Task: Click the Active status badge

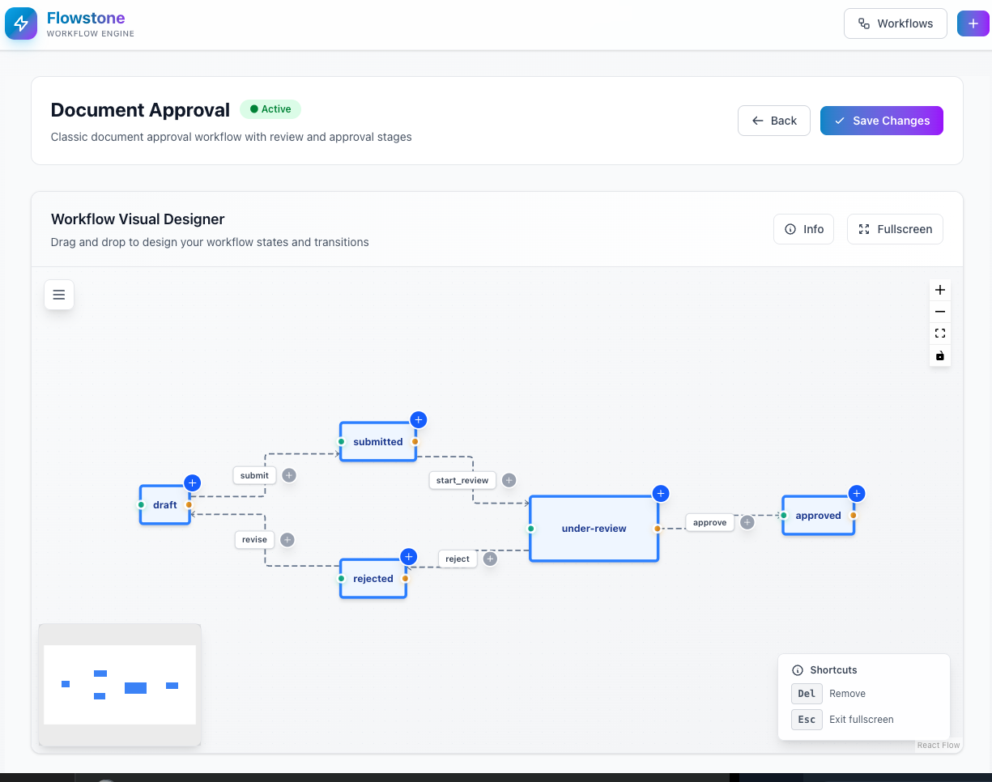Action: tap(270, 109)
